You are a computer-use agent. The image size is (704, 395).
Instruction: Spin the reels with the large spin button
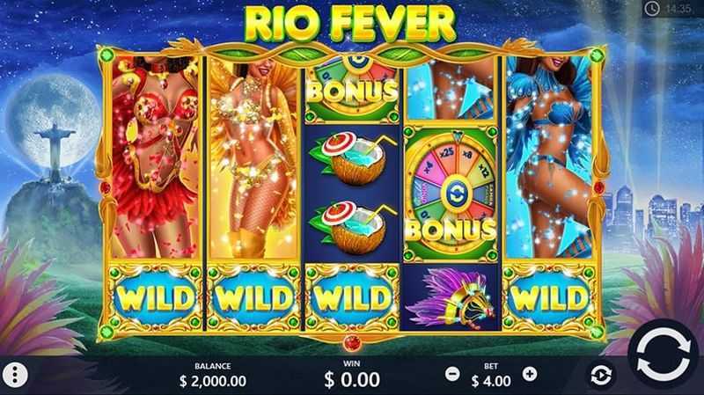coord(663,355)
